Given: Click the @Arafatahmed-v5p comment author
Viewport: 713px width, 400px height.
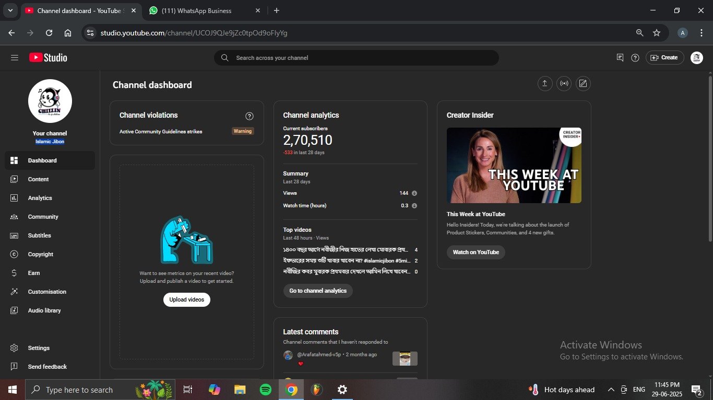Looking at the screenshot, I should (x=319, y=355).
